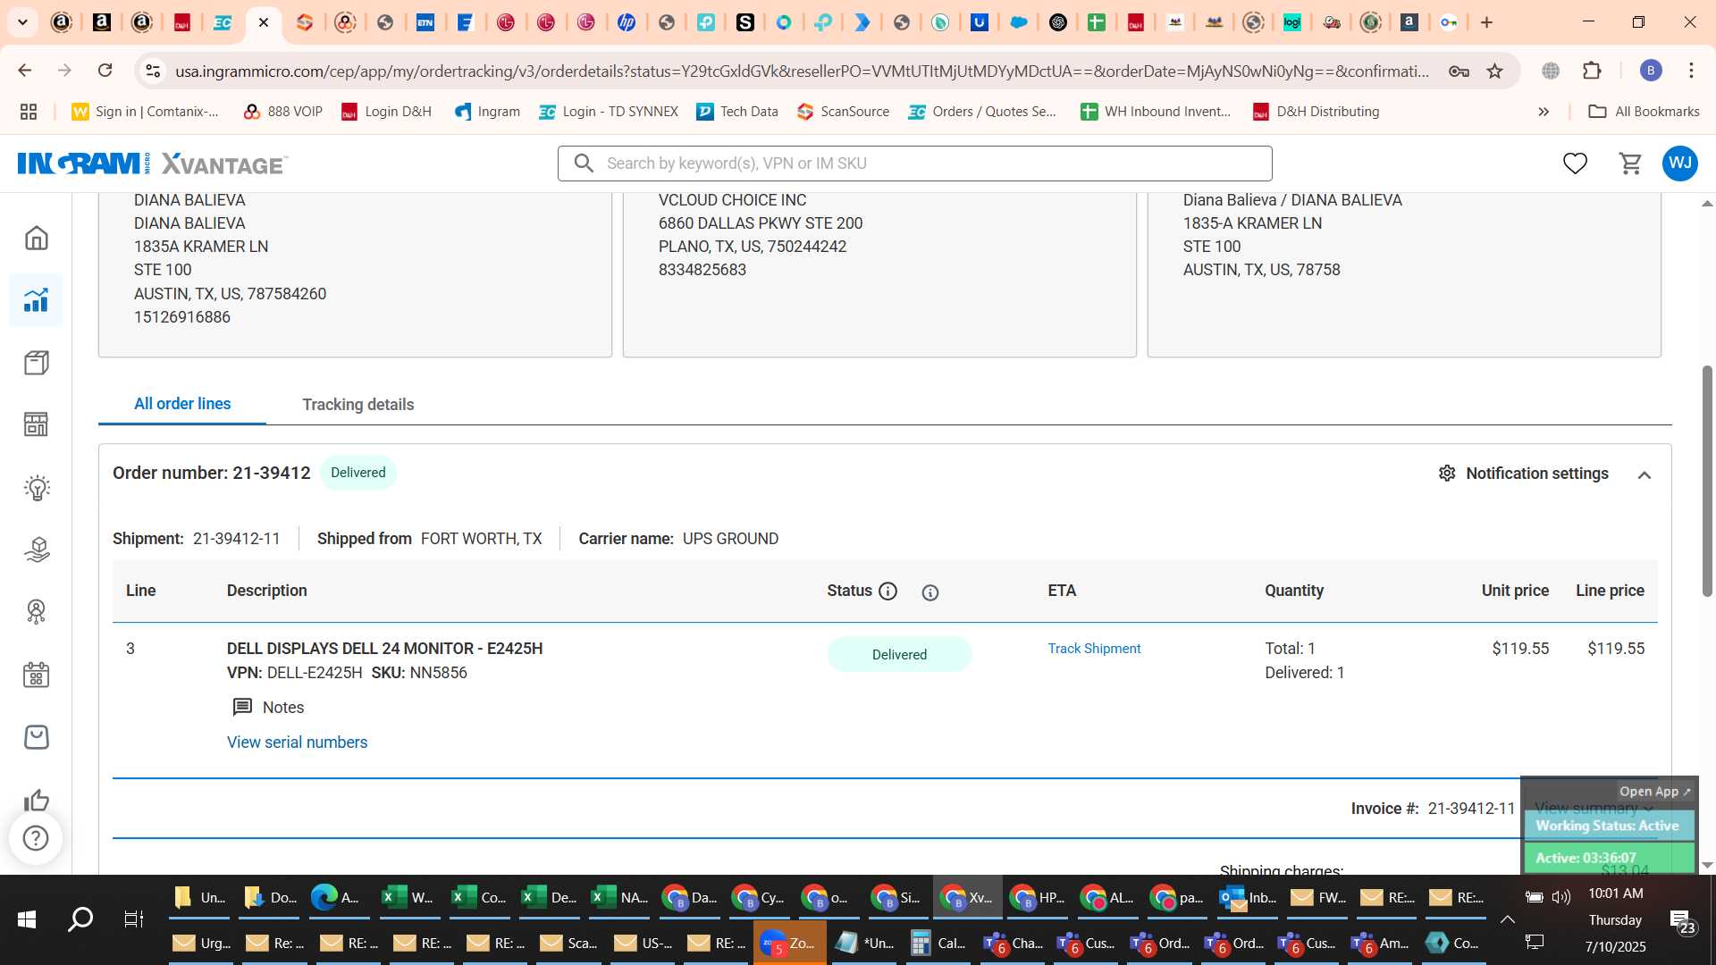Switch to the All order lines tab

[182, 404]
